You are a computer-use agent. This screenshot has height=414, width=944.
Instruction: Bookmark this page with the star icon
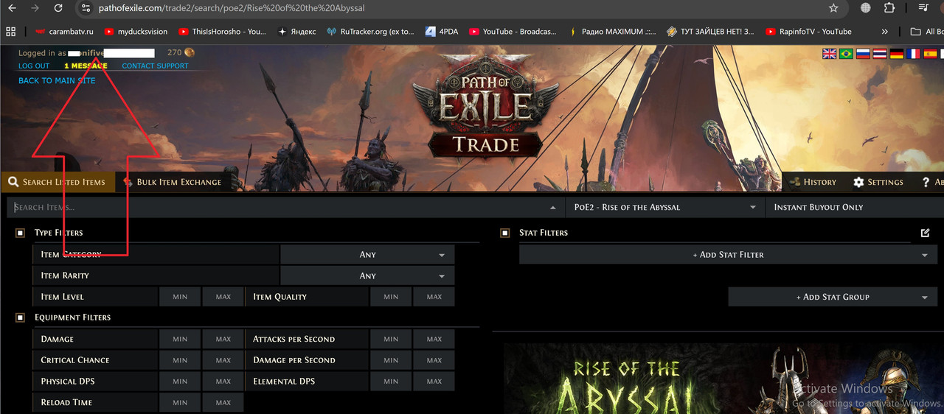click(833, 8)
